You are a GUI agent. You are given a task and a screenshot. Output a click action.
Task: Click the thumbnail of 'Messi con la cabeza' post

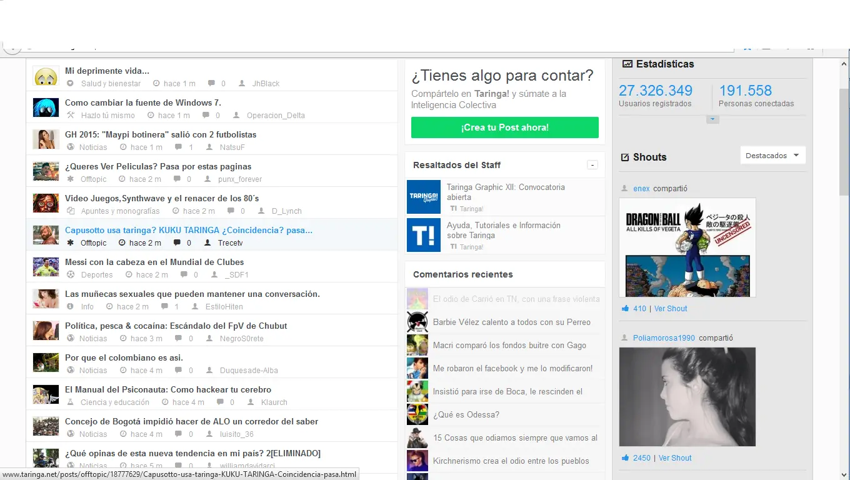pos(46,267)
